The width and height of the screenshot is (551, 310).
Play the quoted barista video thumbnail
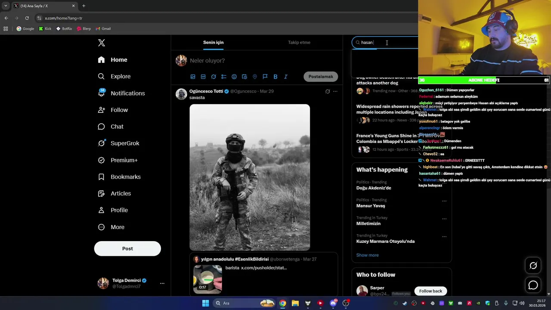click(x=207, y=279)
